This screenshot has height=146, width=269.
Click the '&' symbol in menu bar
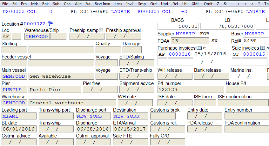pos(225,3)
